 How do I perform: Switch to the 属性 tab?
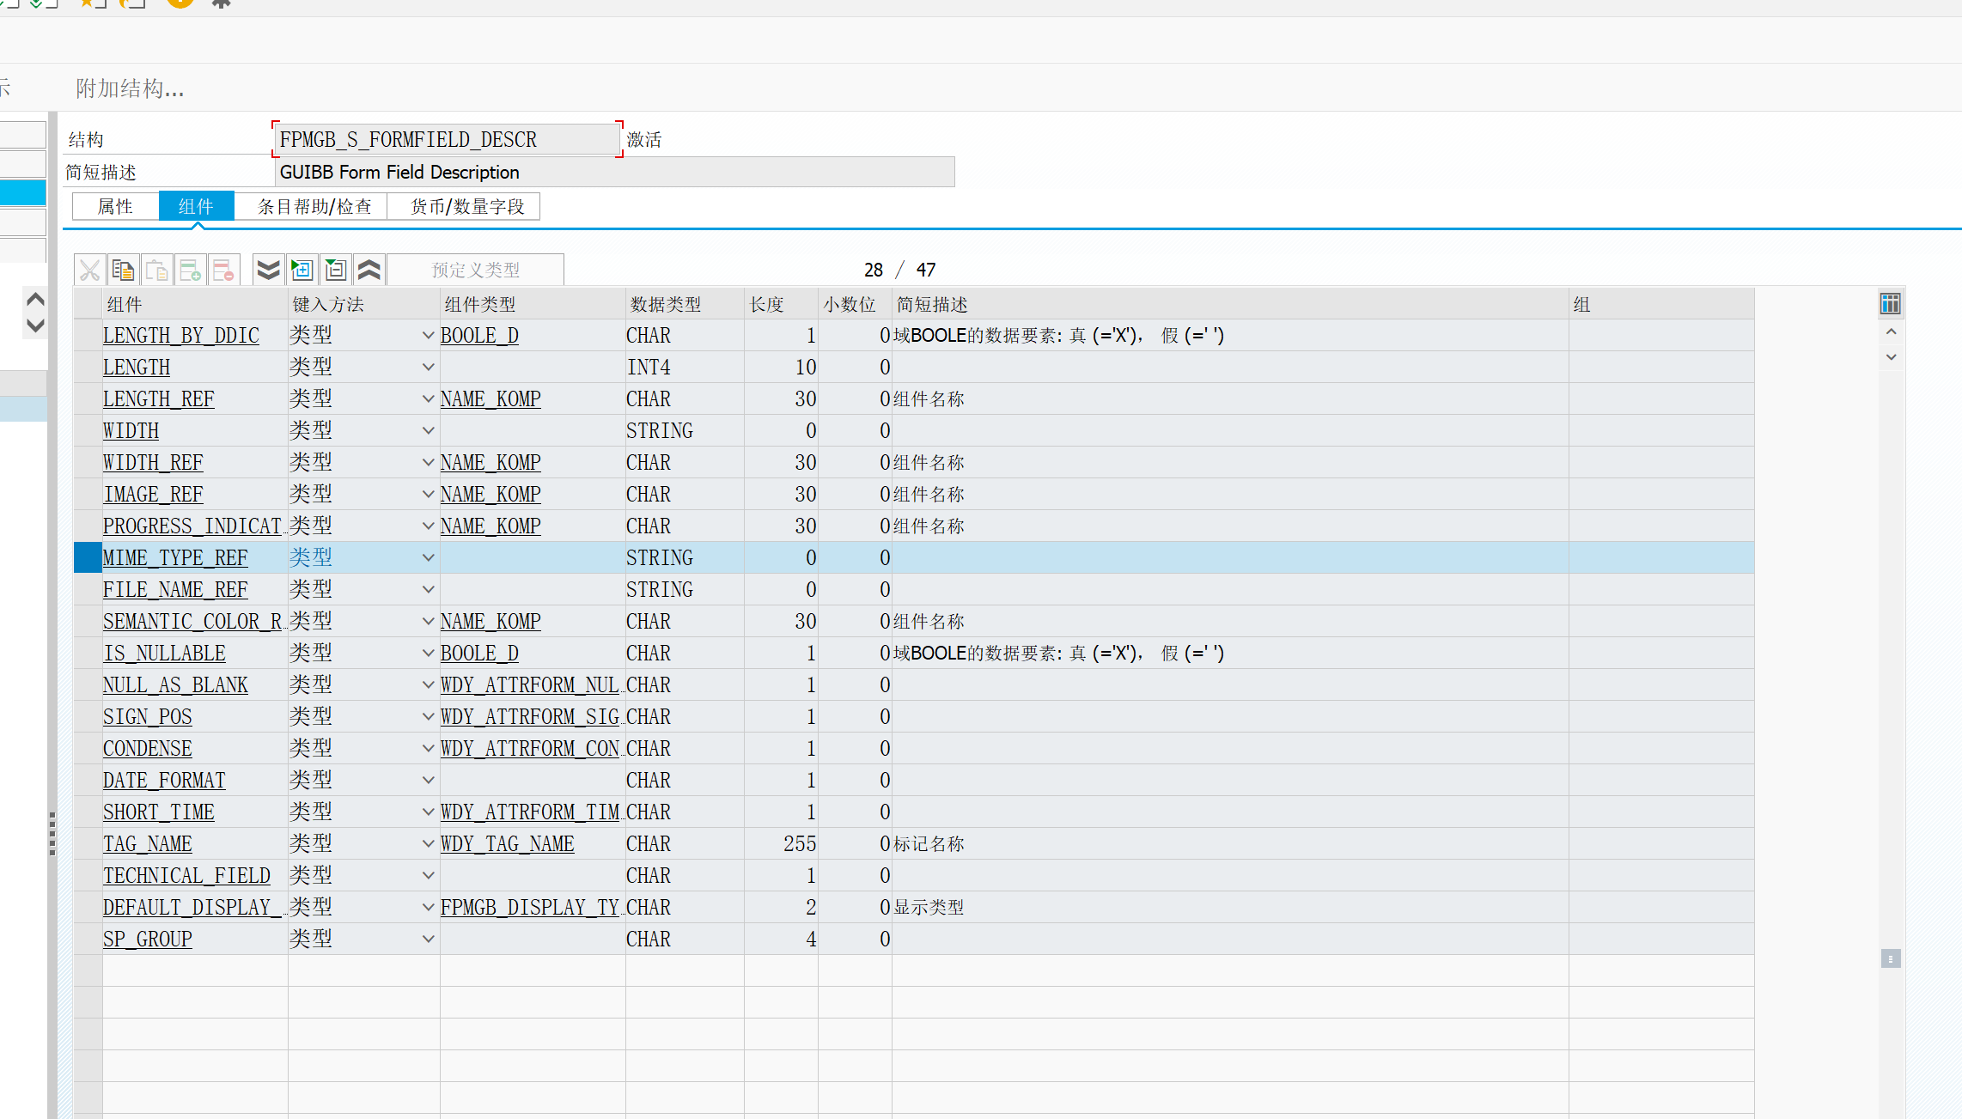(115, 207)
